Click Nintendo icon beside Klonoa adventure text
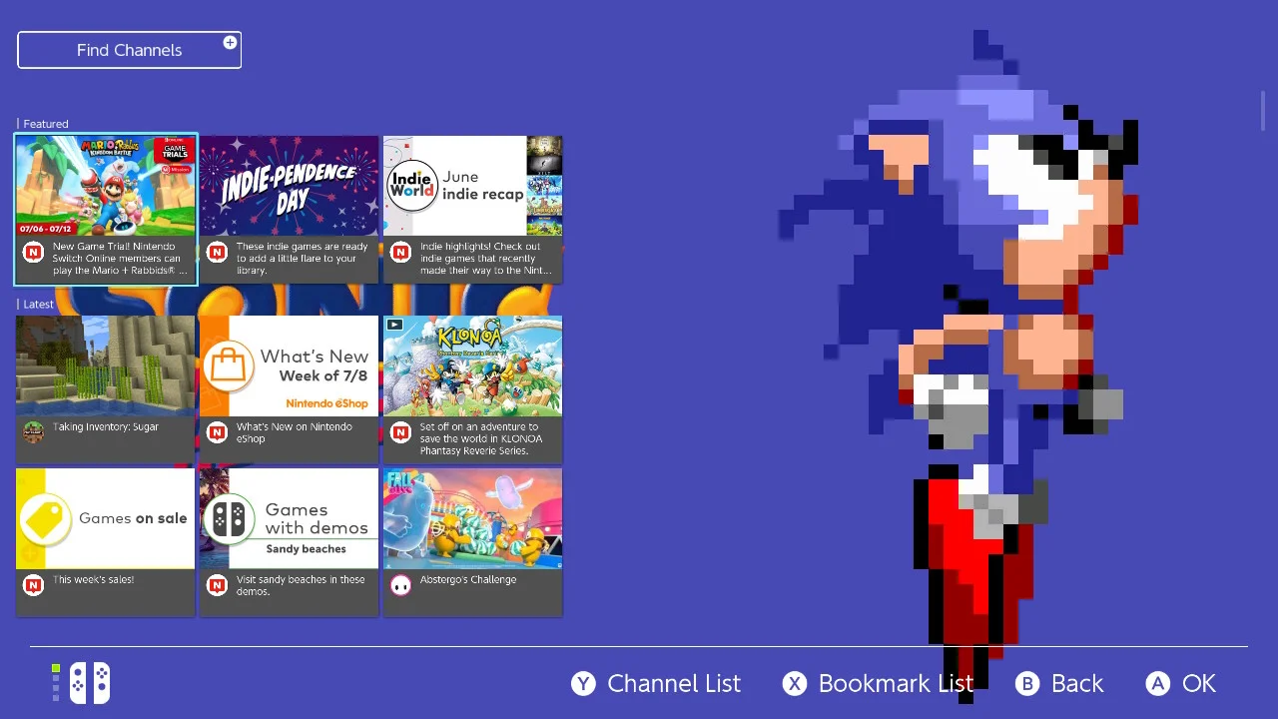Viewport: 1278px width, 719px height. [x=400, y=431]
